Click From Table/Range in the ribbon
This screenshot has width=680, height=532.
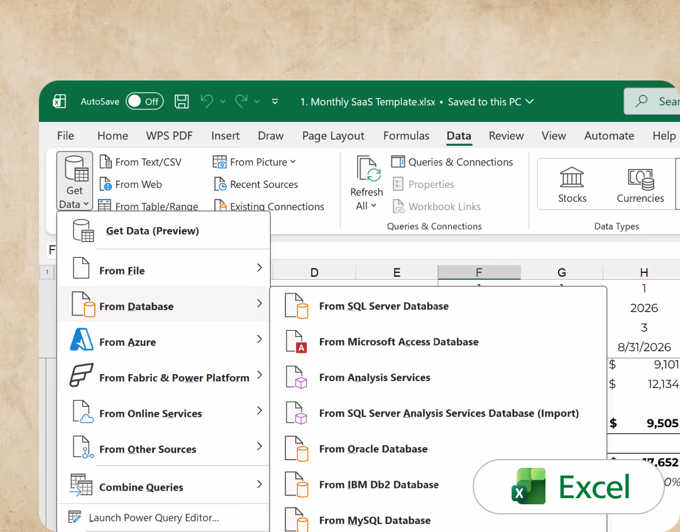pyautogui.click(x=148, y=206)
